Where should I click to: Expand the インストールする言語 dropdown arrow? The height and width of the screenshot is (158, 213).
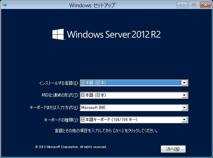coord(184,83)
